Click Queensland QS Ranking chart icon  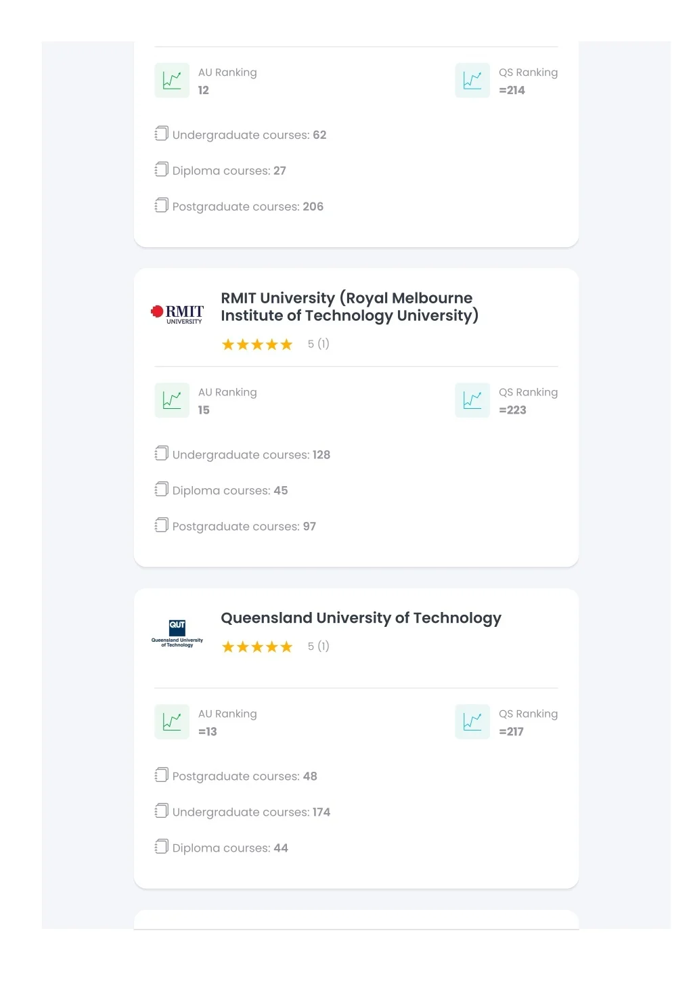coord(472,722)
